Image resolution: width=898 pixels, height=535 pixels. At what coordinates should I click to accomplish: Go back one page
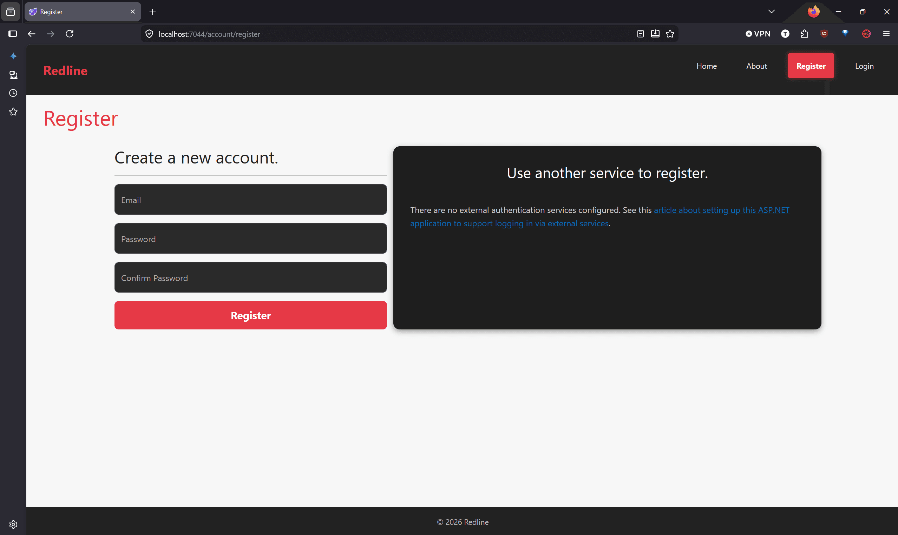pos(32,34)
